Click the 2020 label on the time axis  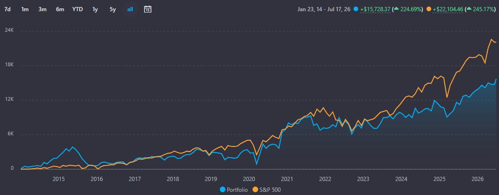click(x=248, y=179)
